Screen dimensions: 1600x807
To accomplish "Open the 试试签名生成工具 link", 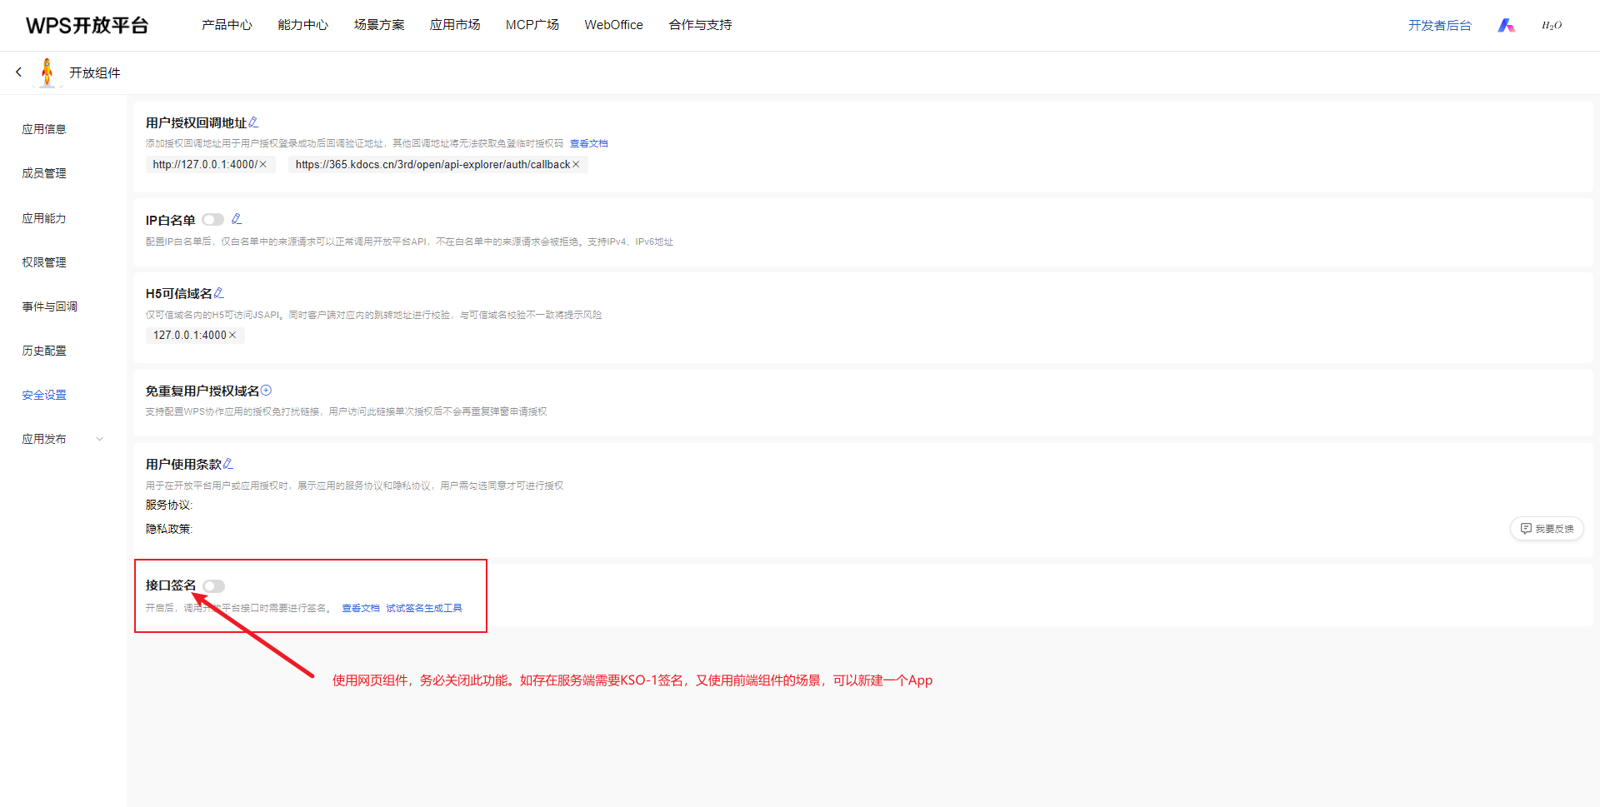I will (x=424, y=608).
